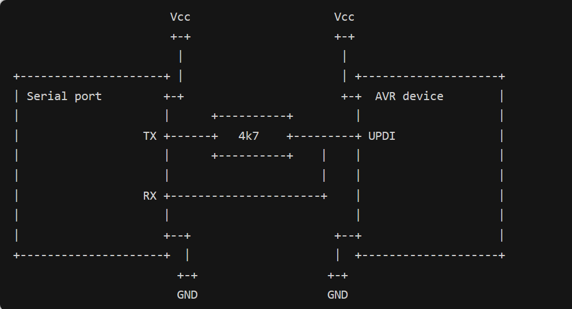Image resolution: width=572 pixels, height=309 pixels.
Task: Select the 'Serial port' text
Action: 64,96
